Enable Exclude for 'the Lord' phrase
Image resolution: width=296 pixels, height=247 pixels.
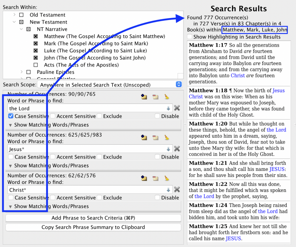tap(99, 116)
